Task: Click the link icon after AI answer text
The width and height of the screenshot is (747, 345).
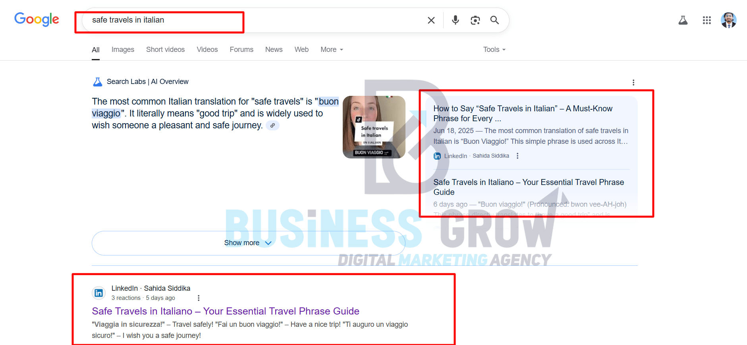Action: coord(272,126)
